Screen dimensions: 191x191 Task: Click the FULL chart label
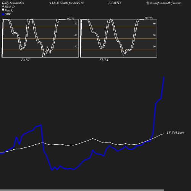(x=104, y=60)
